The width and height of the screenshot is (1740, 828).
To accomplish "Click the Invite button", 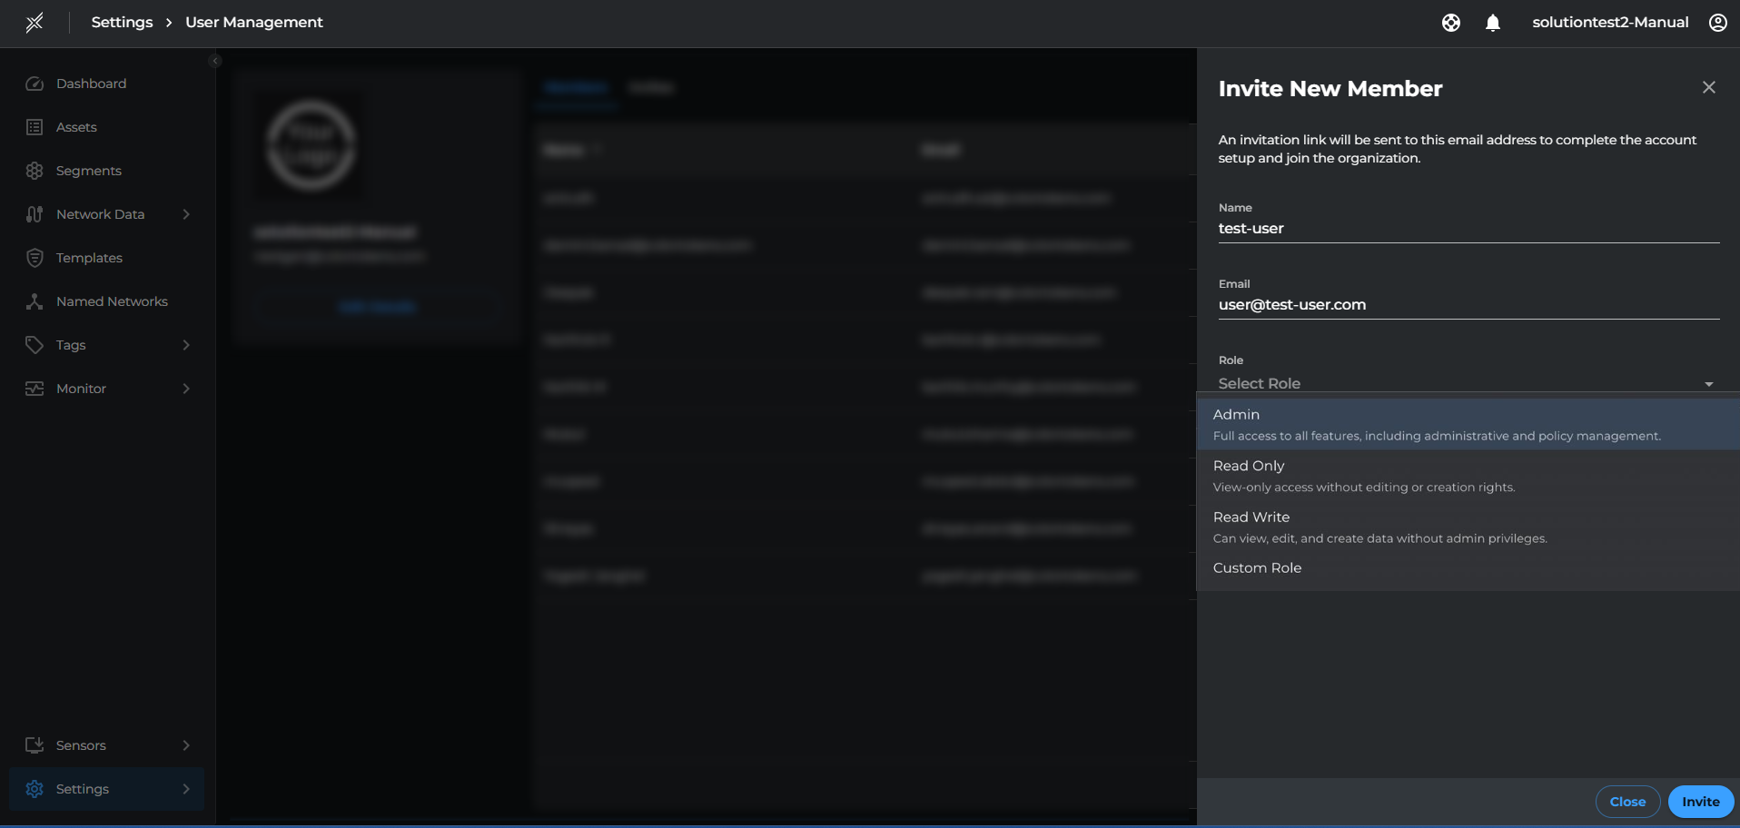I will [1699, 801].
